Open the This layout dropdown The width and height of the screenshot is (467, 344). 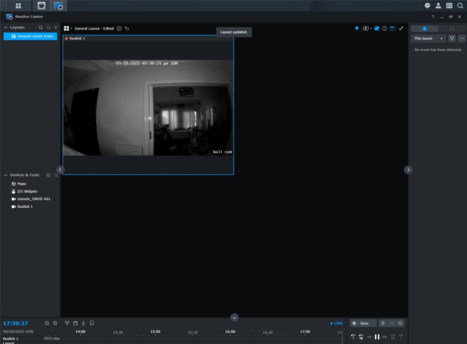point(428,38)
